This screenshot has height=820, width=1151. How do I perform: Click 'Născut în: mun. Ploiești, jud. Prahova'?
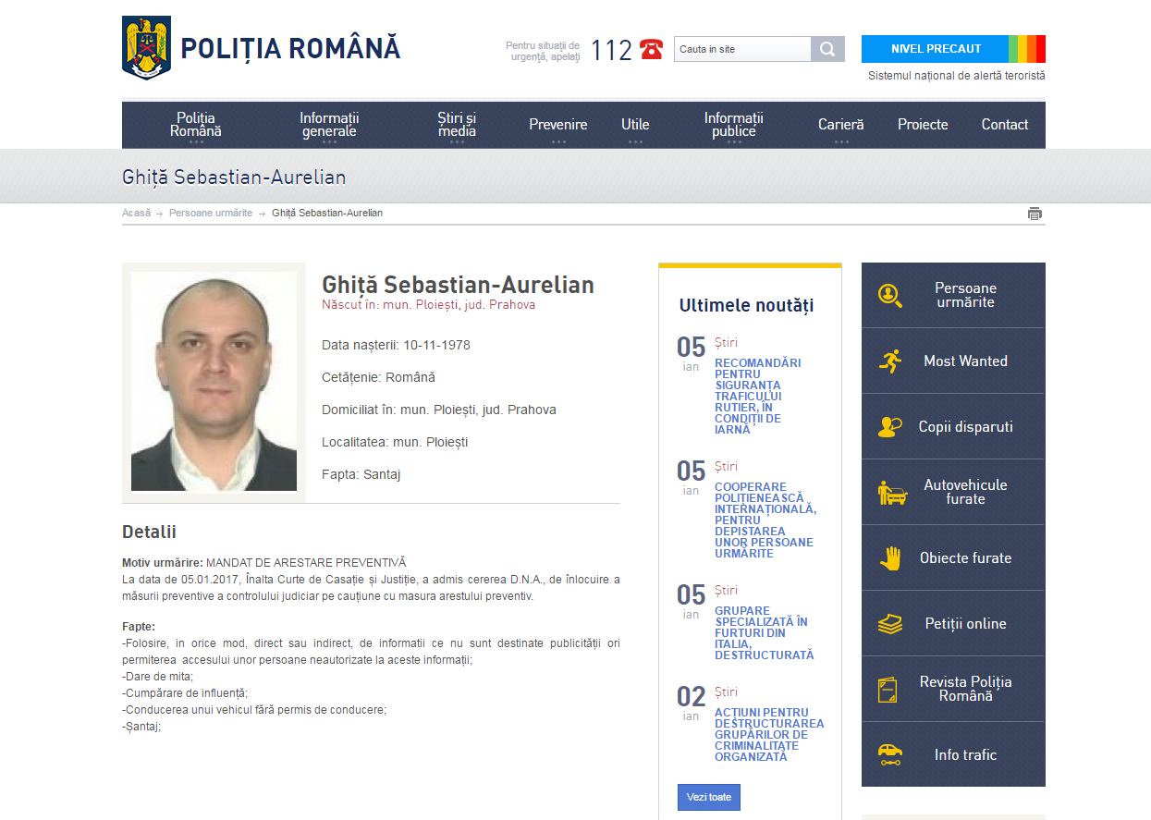428,304
